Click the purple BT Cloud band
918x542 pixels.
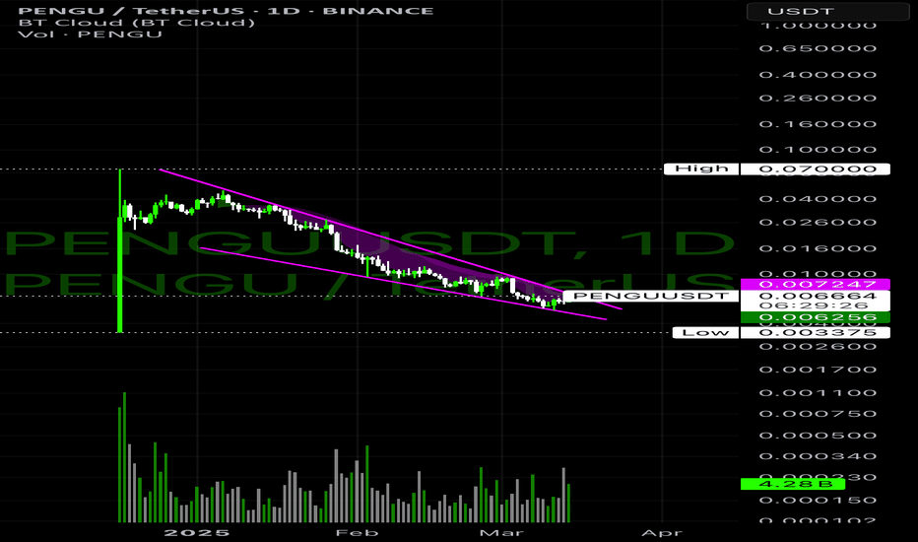[x=374, y=244]
